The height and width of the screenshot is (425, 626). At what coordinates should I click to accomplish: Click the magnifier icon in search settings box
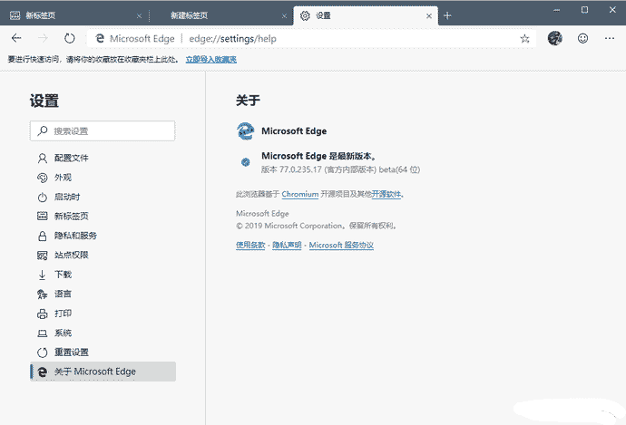(43, 130)
